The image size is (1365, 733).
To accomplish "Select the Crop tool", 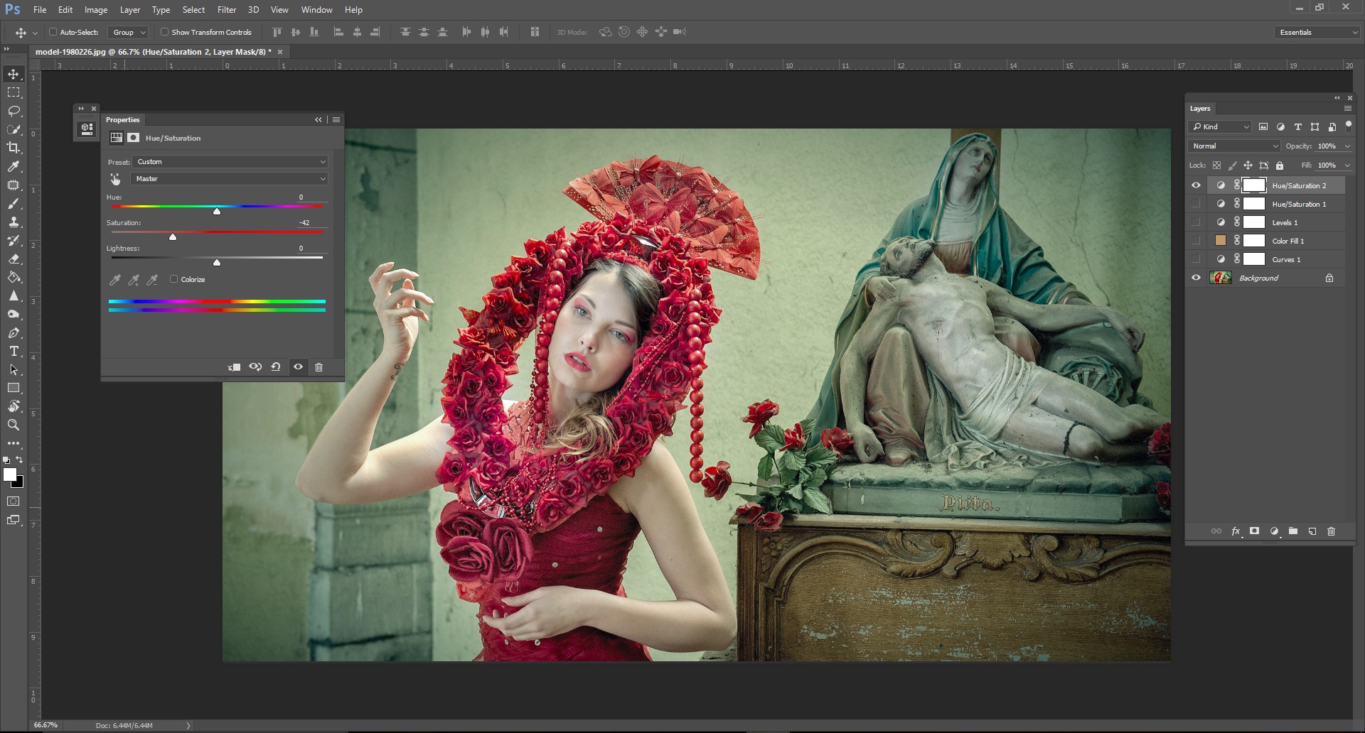I will 14,148.
